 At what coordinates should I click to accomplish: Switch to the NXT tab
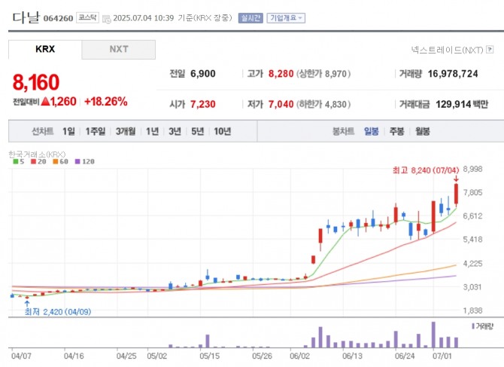119,49
